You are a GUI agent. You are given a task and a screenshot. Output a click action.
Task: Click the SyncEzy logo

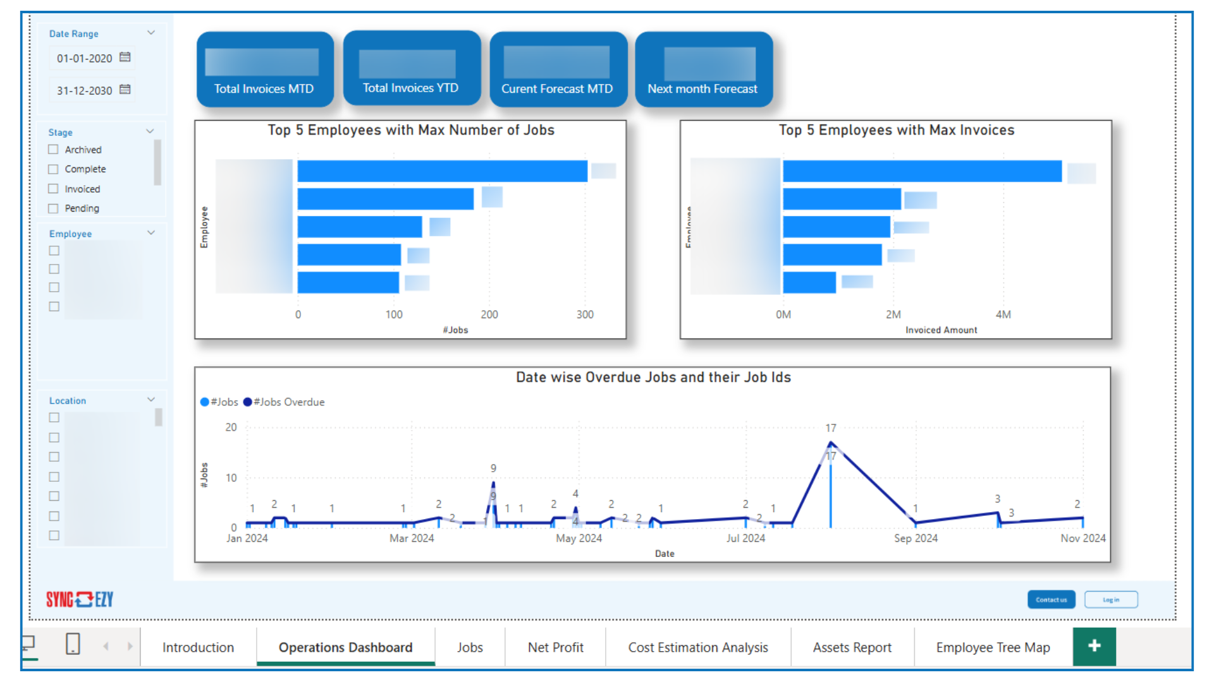pos(80,599)
